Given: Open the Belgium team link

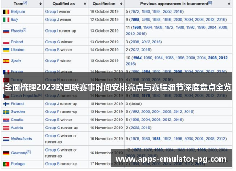Looking at the screenshot, I should [x=18, y=12].
